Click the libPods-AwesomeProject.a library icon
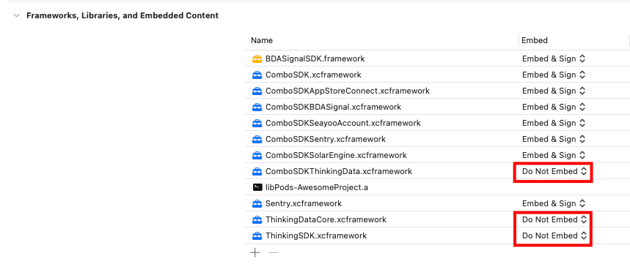This screenshot has height=264, width=630. (257, 187)
